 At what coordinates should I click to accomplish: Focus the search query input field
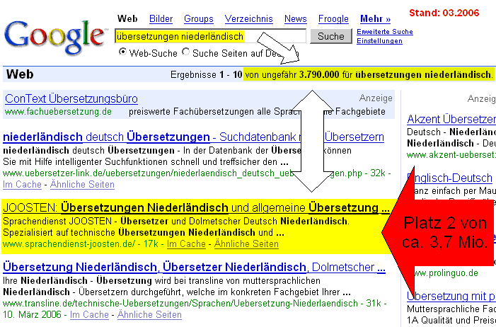[x=210, y=36]
